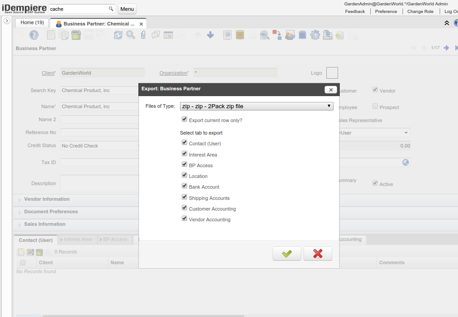Cancel export with the red X button
Image resolution: width=458 pixels, height=317 pixels.
click(x=317, y=254)
